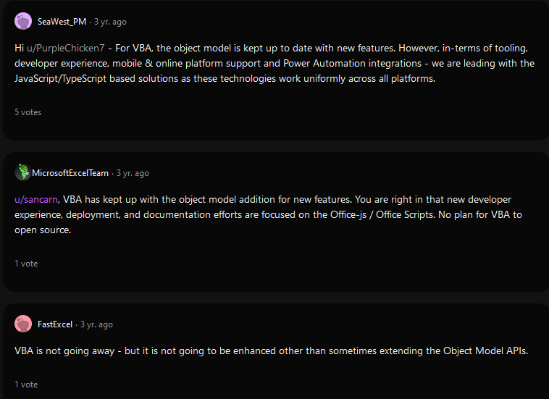Click the 5 votes count
This screenshot has height=399, width=549.
28,112
